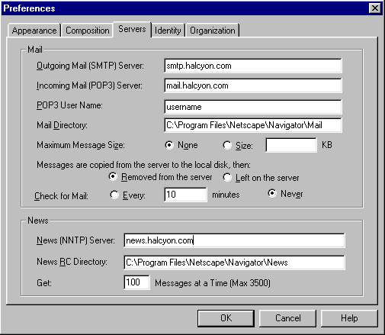This screenshot has height=335, width=385.
Task: Open Help for preferences
Action: [349, 318]
